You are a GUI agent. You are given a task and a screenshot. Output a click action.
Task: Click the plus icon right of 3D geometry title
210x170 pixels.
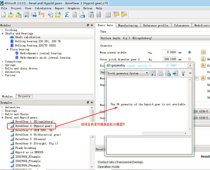click(x=203, y=65)
